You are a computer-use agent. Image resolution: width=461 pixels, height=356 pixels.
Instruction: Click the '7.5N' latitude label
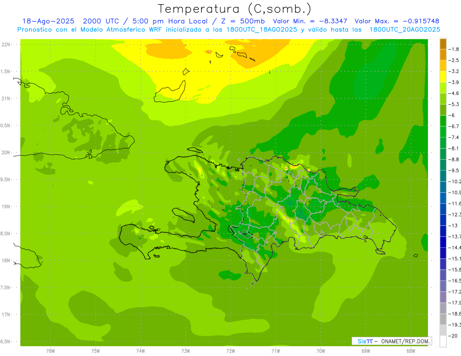[x=6, y=288]
